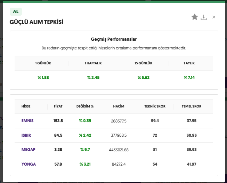Click EMNIS change % 0.39
The width and height of the screenshot is (227, 183).
coord(85,121)
